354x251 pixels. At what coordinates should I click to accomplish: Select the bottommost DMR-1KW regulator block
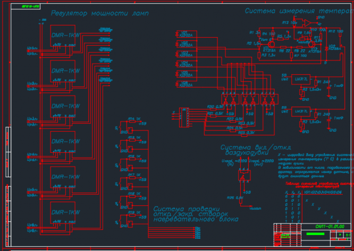coord(63,213)
